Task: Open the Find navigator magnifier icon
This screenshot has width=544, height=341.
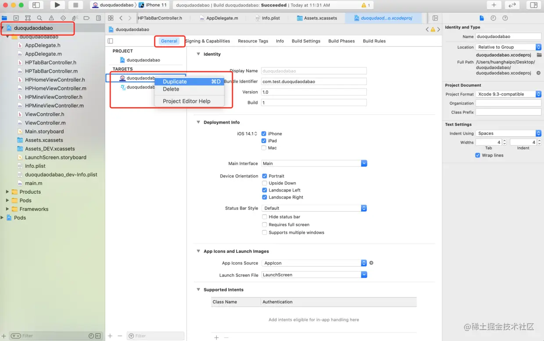Action: [x=39, y=18]
